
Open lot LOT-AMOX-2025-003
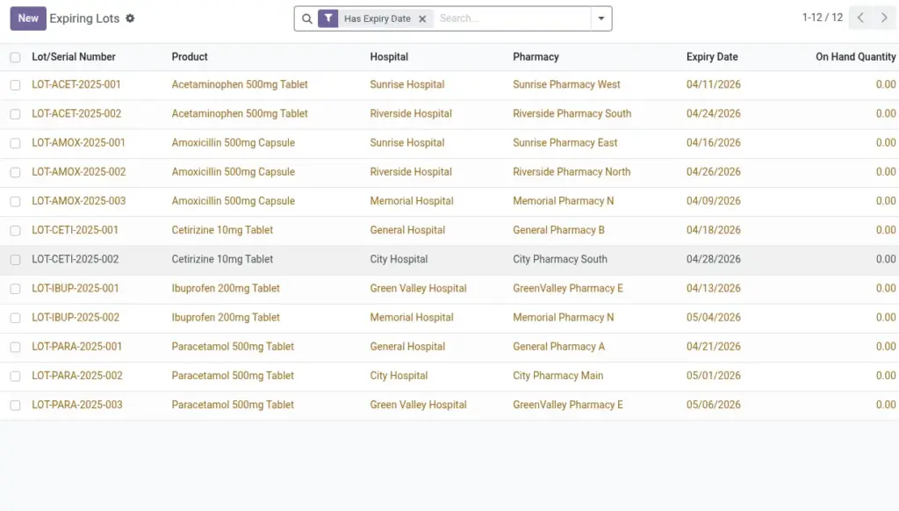78,201
